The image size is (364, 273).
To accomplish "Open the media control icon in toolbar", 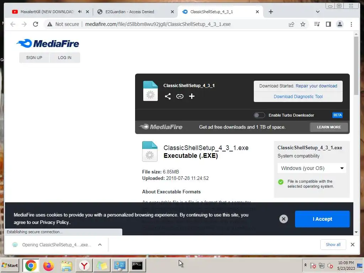I will (x=317, y=24).
